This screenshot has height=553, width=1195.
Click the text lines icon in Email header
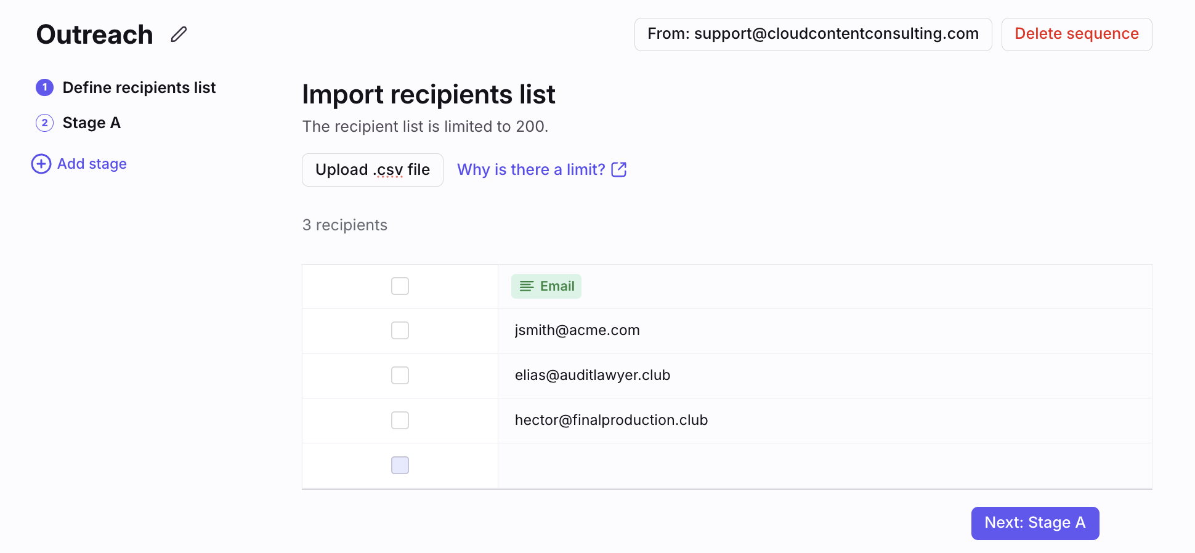527,286
